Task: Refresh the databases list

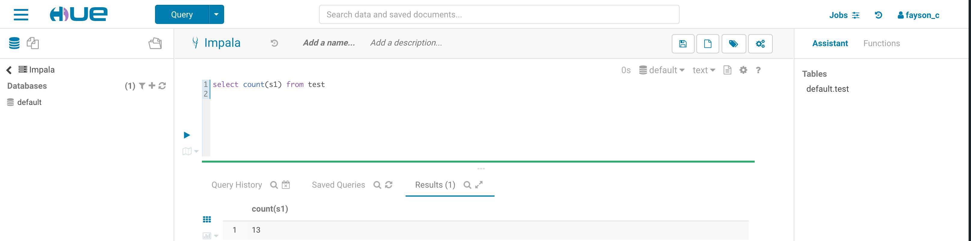Action: point(163,86)
